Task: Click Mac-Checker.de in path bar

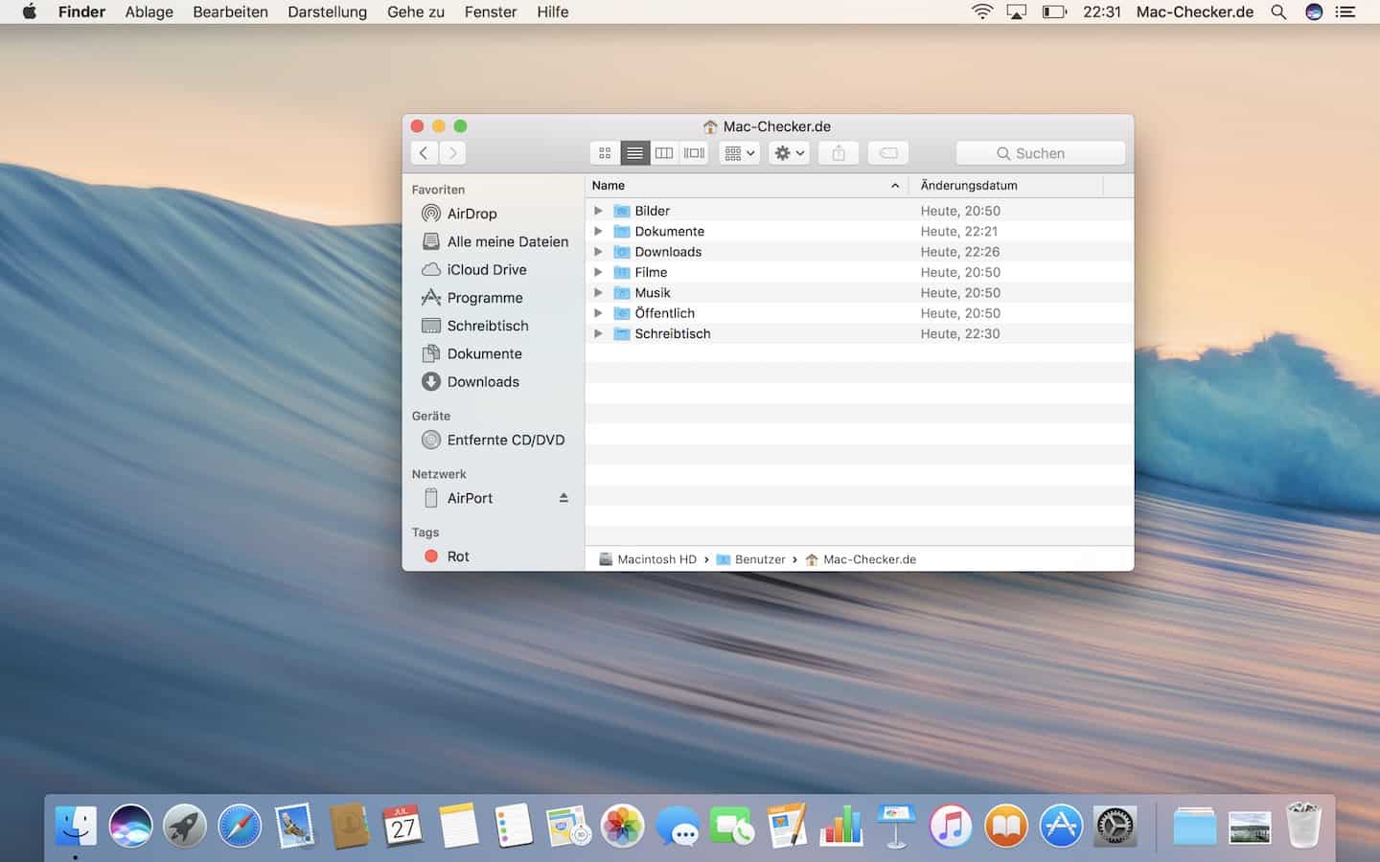Action: coord(861,559)
